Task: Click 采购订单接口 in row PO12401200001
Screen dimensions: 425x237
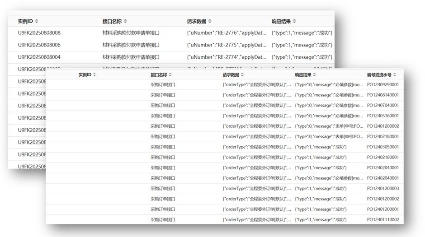Action: click(163, 209)
